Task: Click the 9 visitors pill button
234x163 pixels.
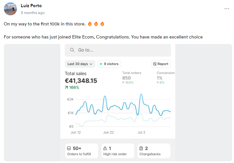Action: [110, 64]
